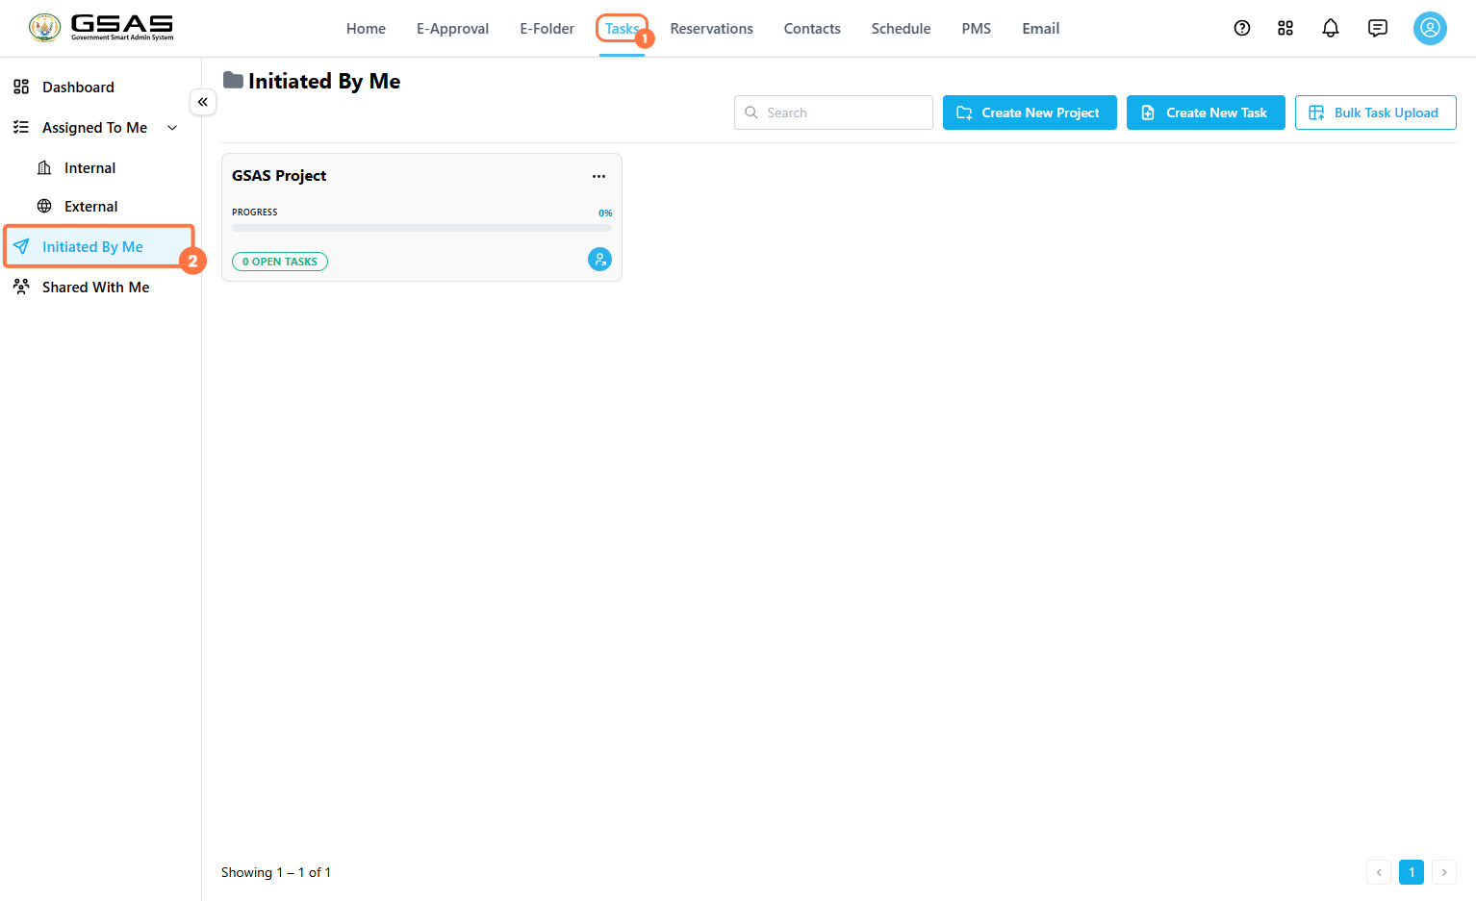Click Create New Project button

pos(1030,113)
